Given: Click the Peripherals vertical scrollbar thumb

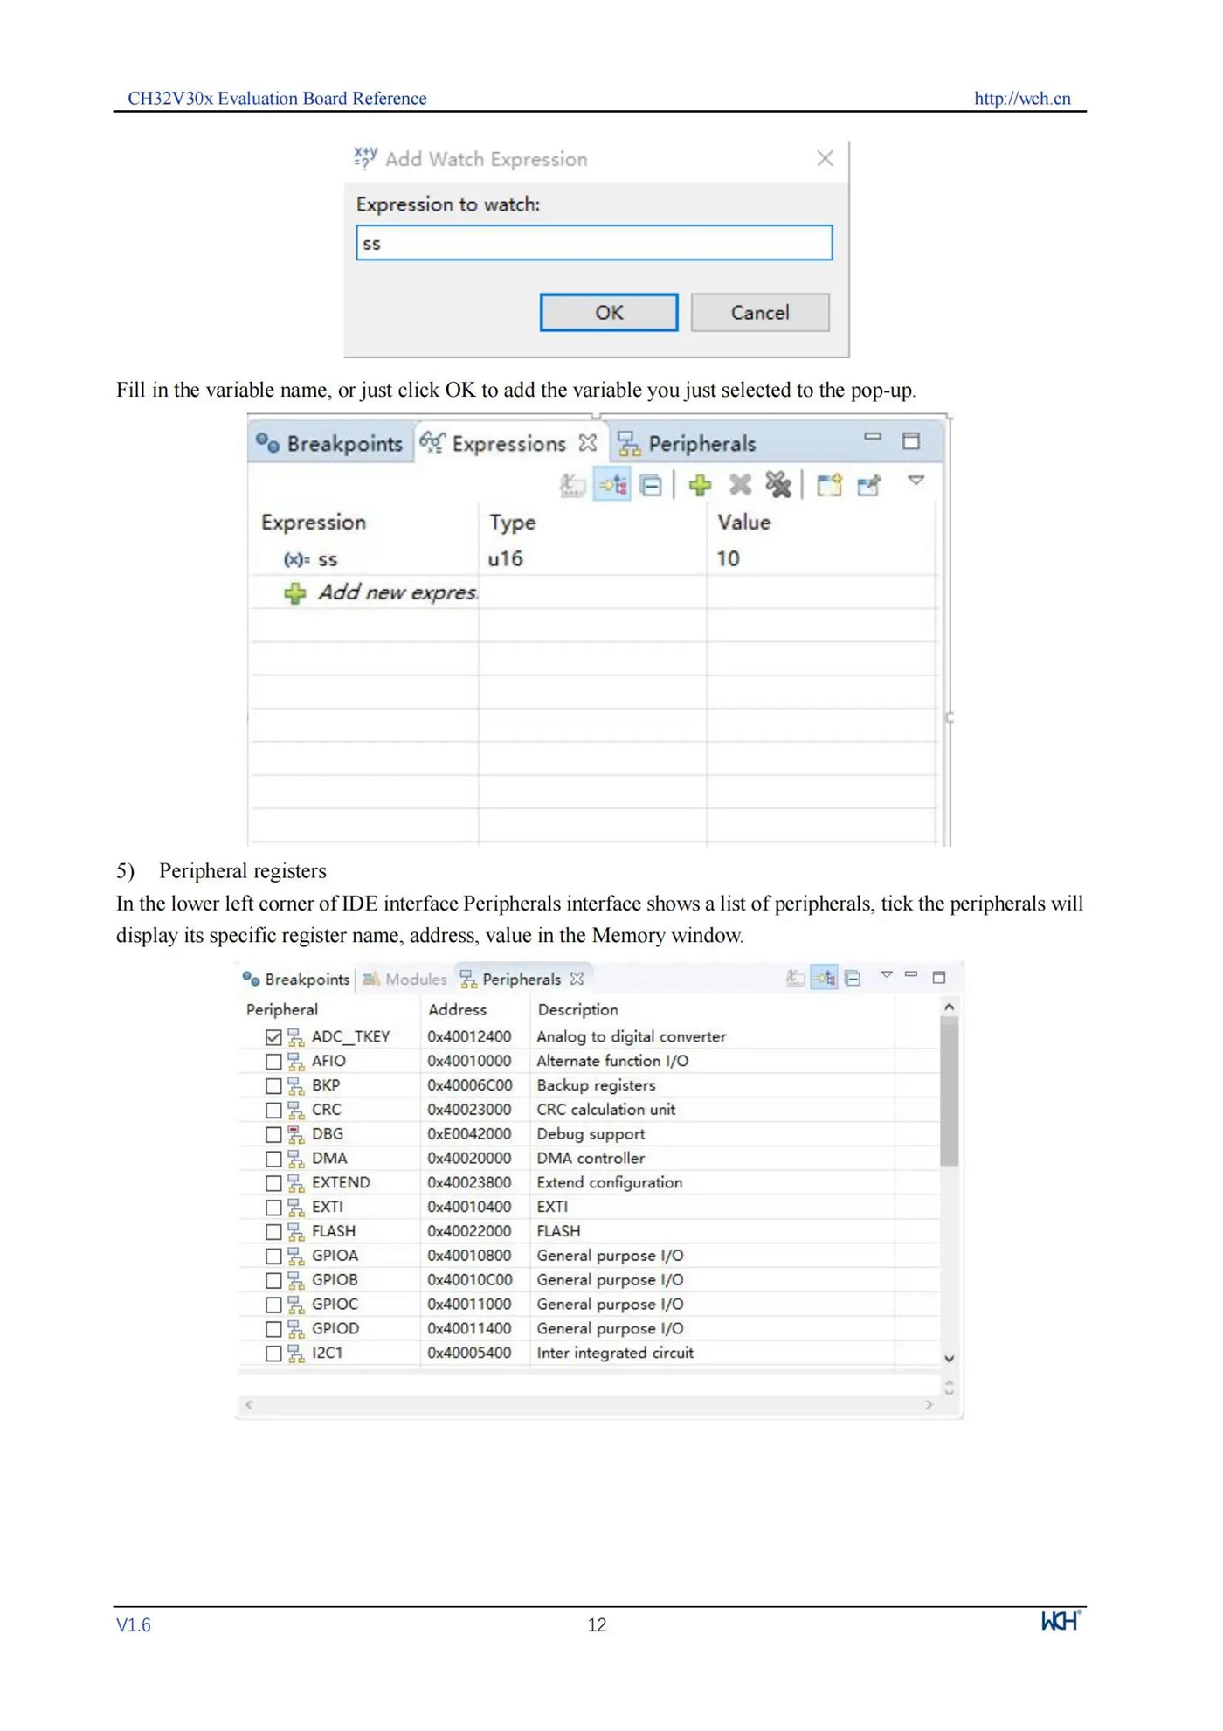Looking at the screenshot, I should pyautogui.click(x=950, y=1092).
